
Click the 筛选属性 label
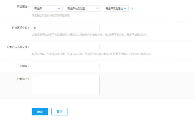(23, 6)
